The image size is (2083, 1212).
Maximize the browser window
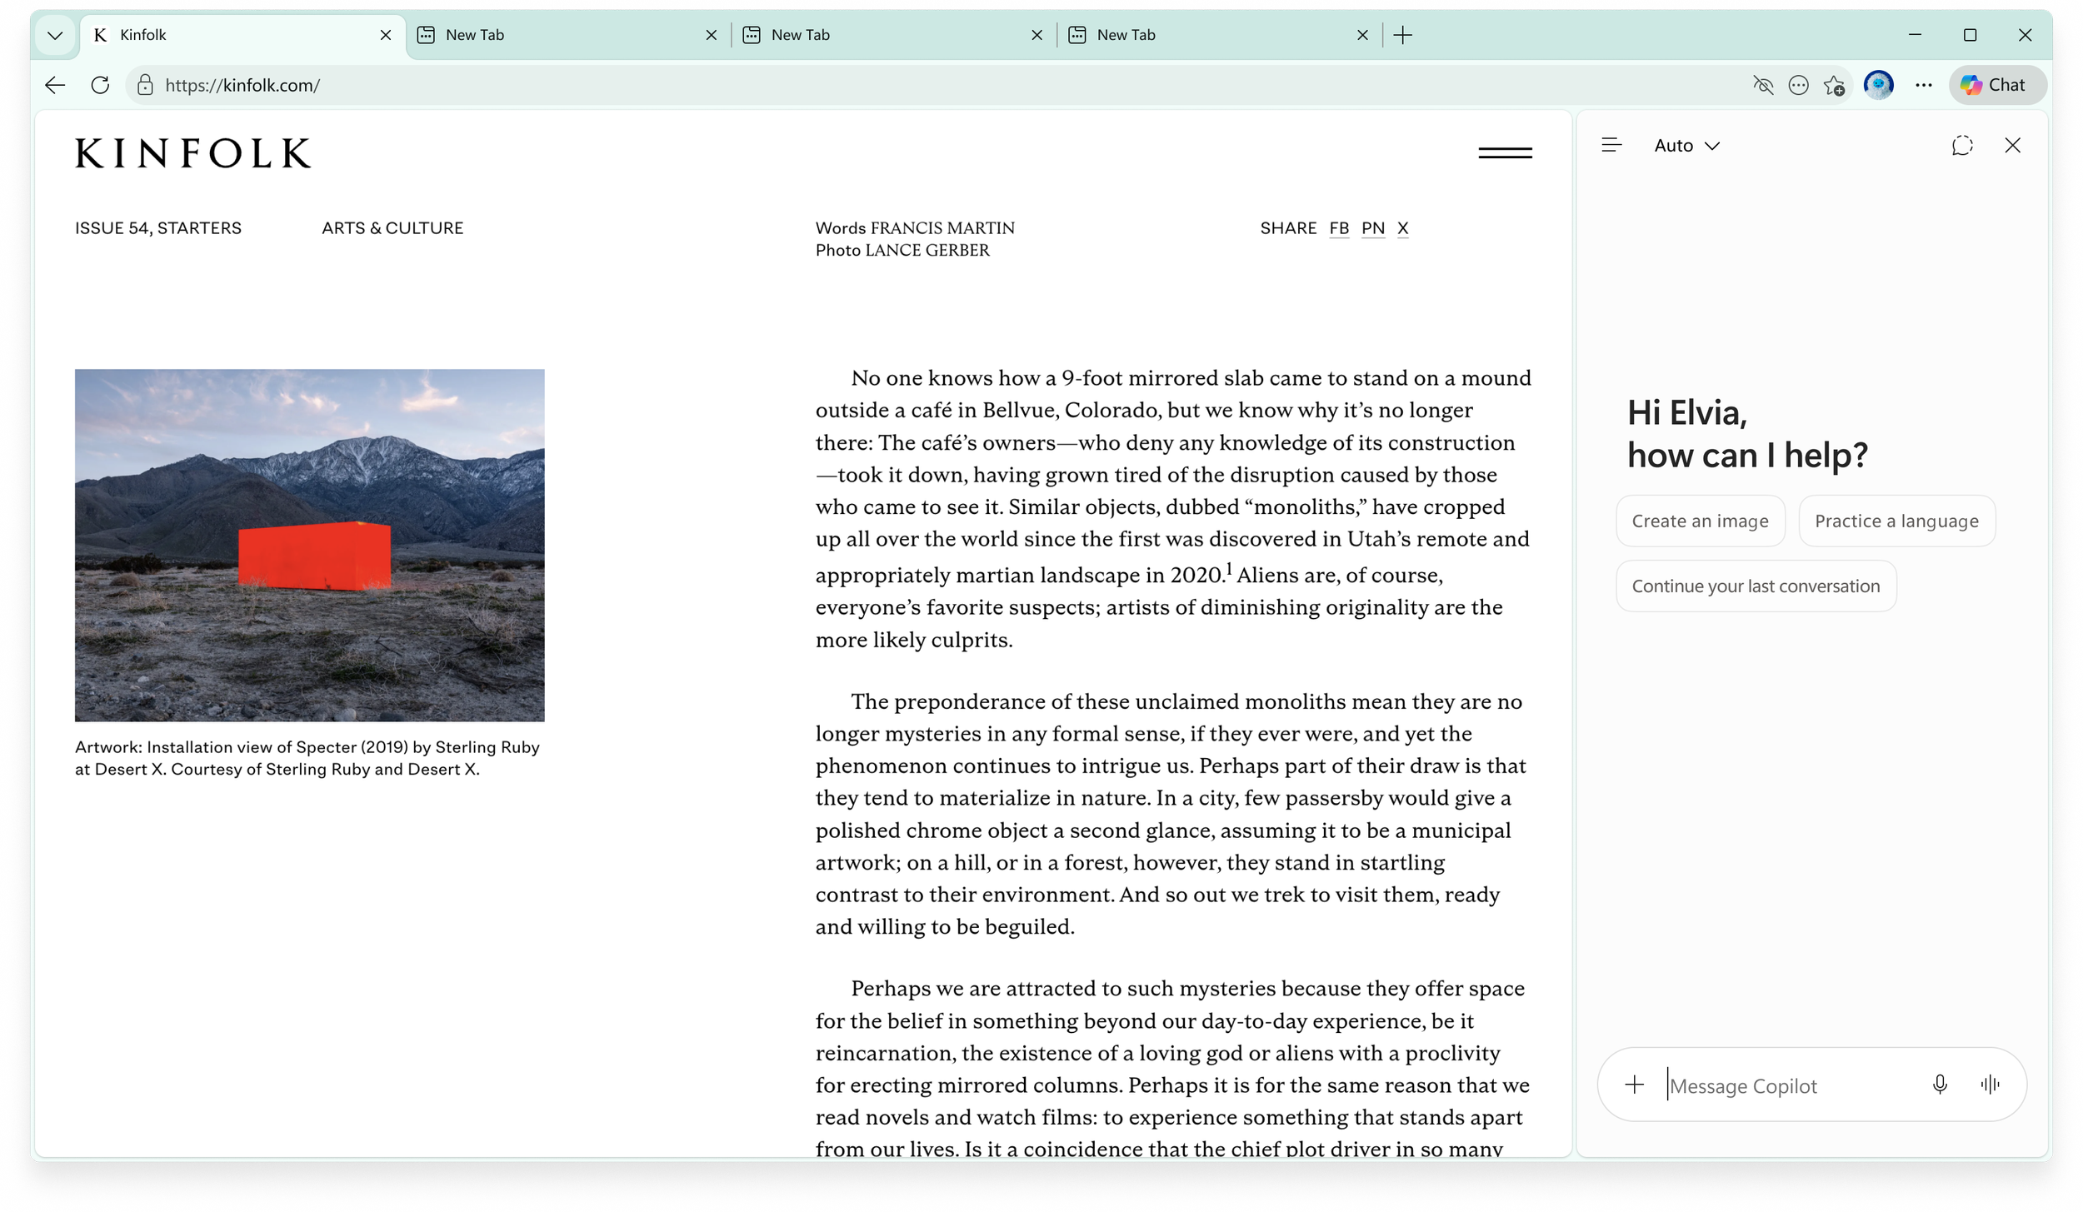(1970, 35)
